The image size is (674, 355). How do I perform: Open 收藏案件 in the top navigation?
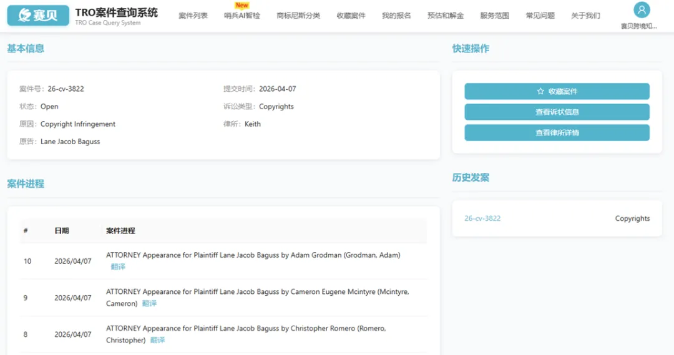pos(351,16)
